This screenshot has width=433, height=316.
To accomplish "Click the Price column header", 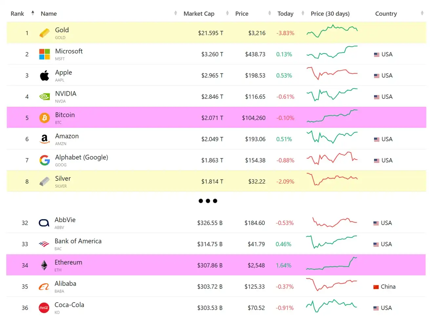I will point(242,14).
